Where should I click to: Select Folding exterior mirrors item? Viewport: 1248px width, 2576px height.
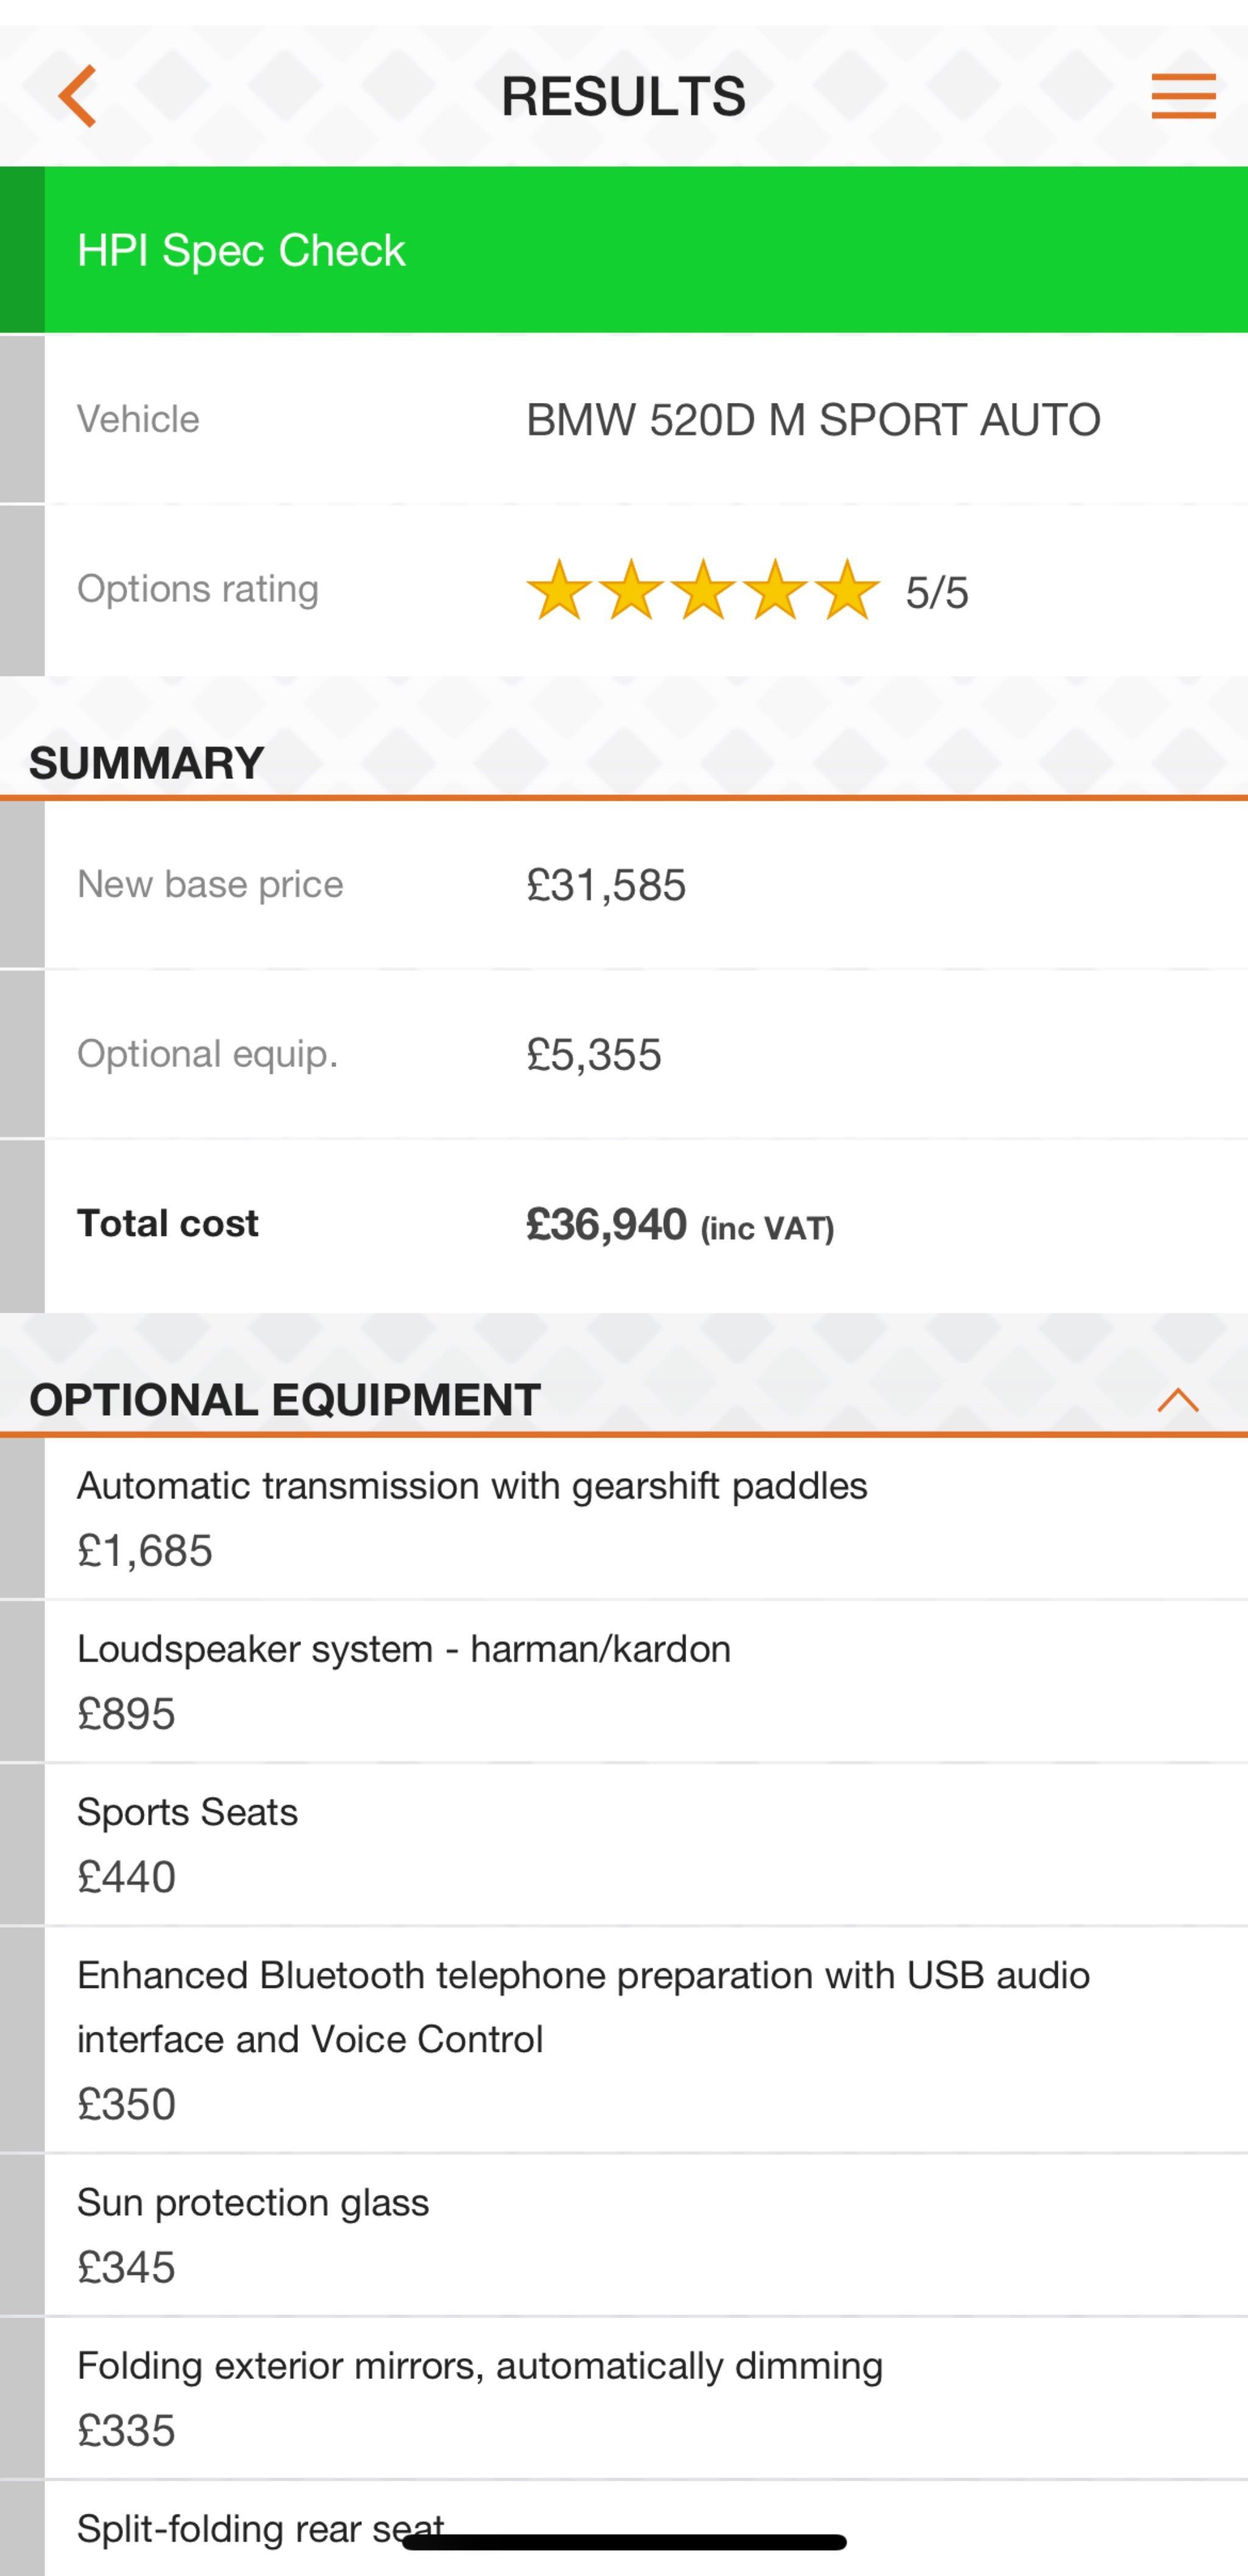click(x=624, y=2397)
